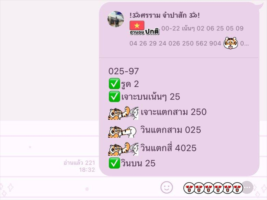Open the sender's profile picture thumbnail
Screen dimensions: 267x200
click(115, 19)
